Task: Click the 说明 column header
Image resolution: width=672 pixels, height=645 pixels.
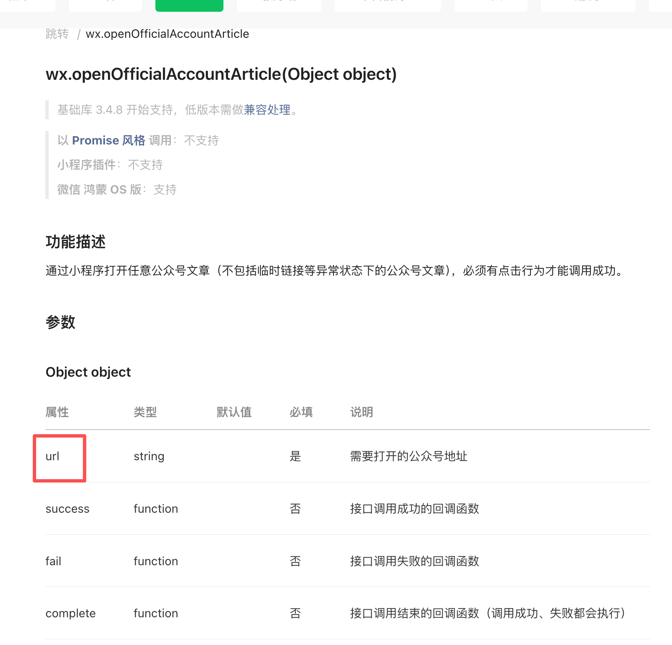Action: pos(362,412)
